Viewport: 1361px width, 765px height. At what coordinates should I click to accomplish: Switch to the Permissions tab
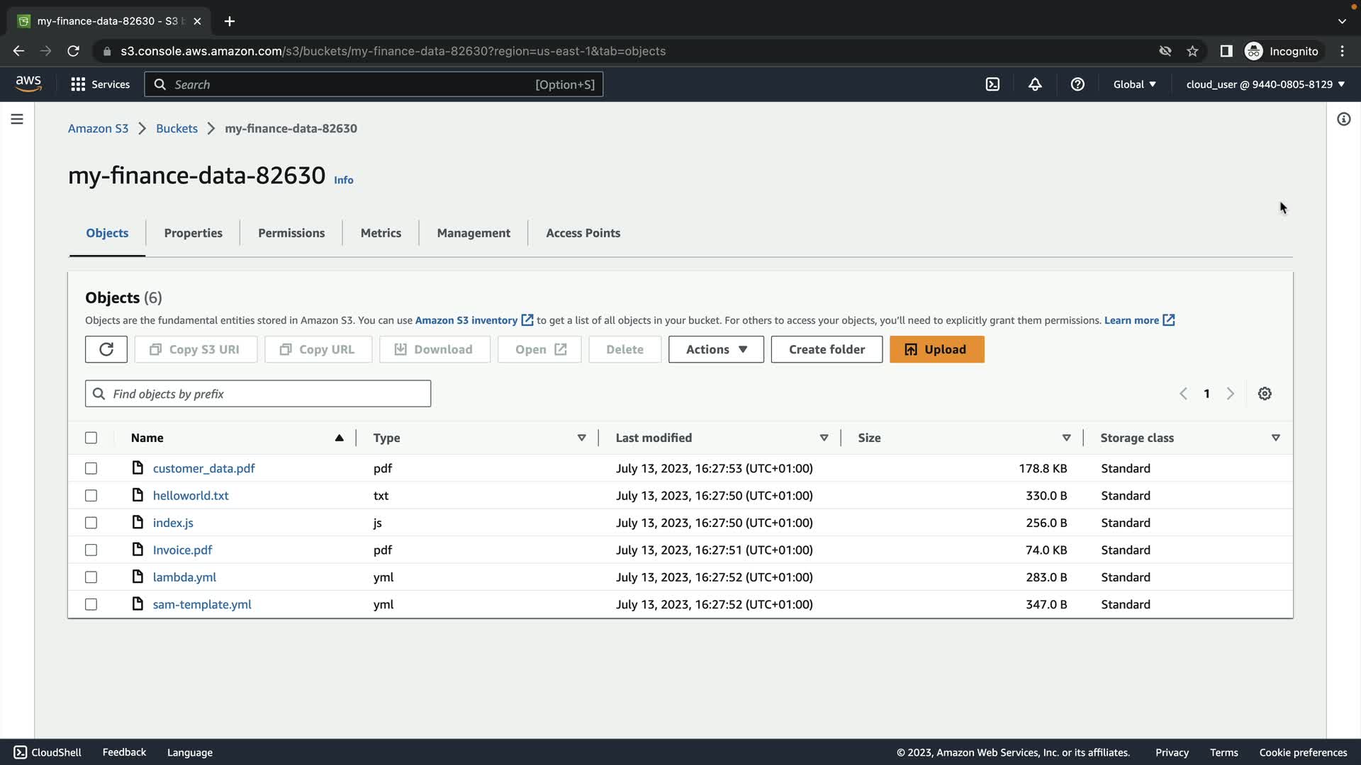point(291,233)
